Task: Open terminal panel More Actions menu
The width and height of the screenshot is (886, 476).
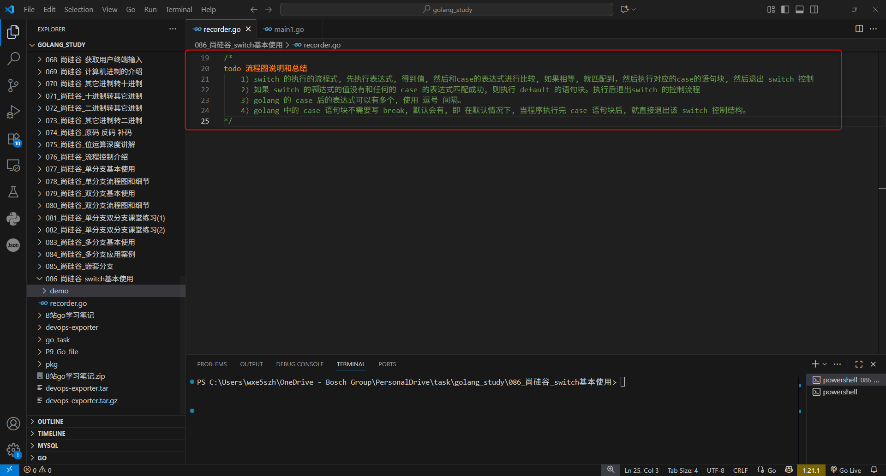Action: coord(838,364)
